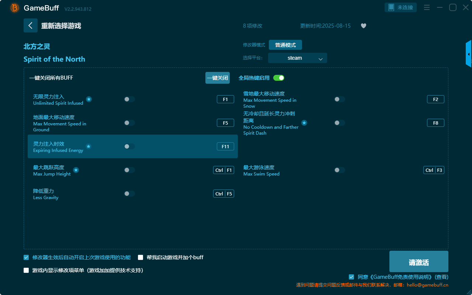Click the 重新选择游戏 label

point(61,26)
